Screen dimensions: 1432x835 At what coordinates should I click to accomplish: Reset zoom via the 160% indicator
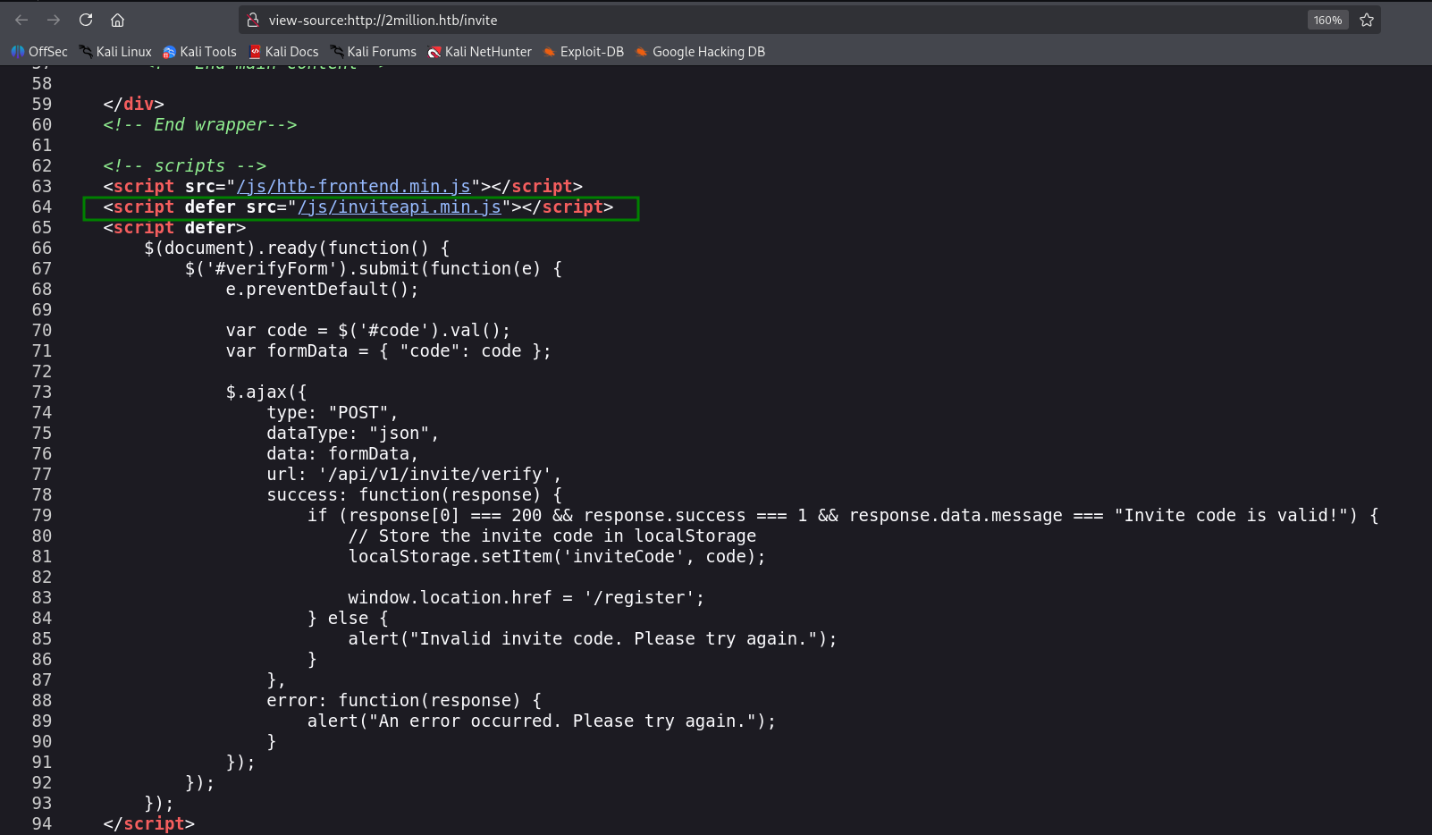(1327, 20)
